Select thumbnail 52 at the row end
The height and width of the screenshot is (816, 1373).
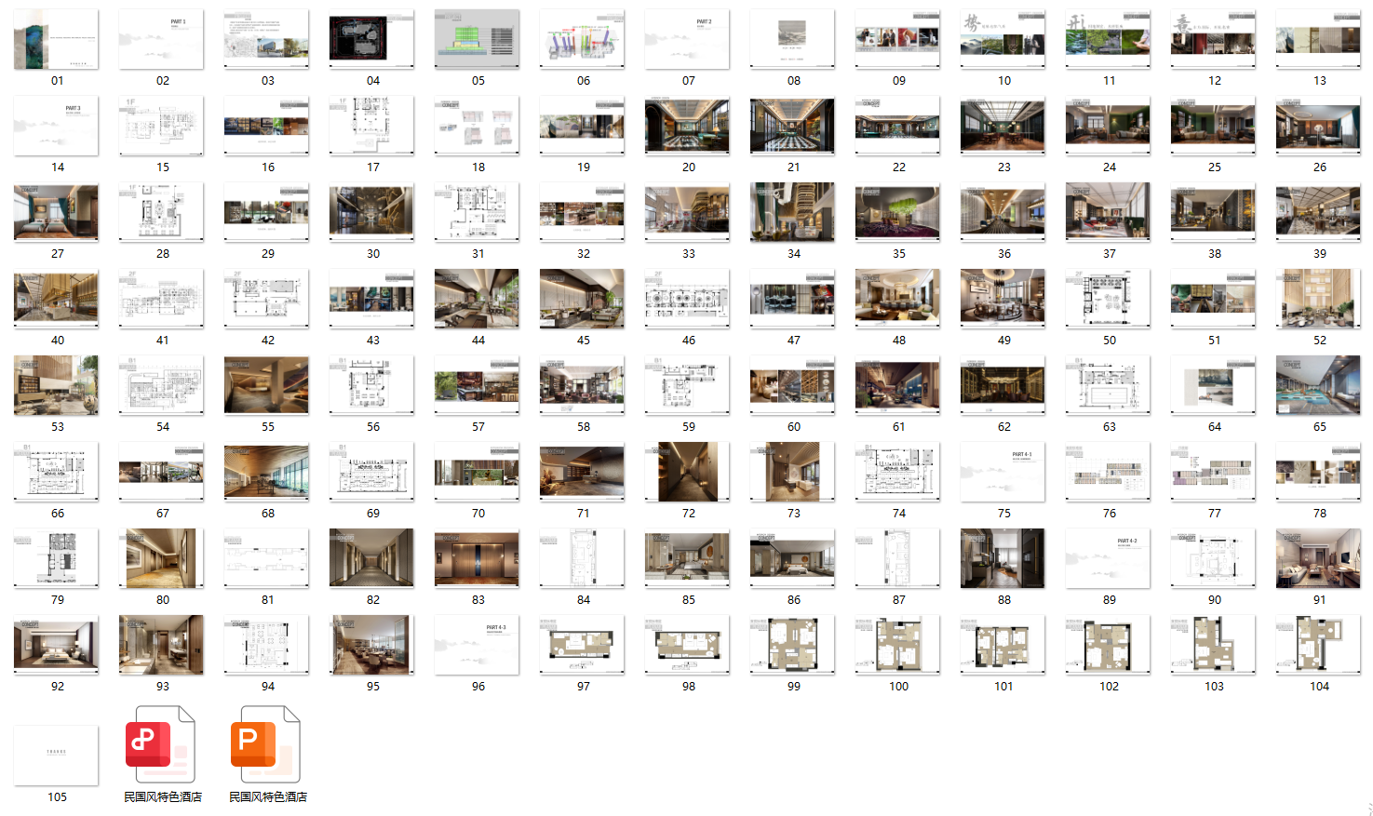tap(1318, 299)
